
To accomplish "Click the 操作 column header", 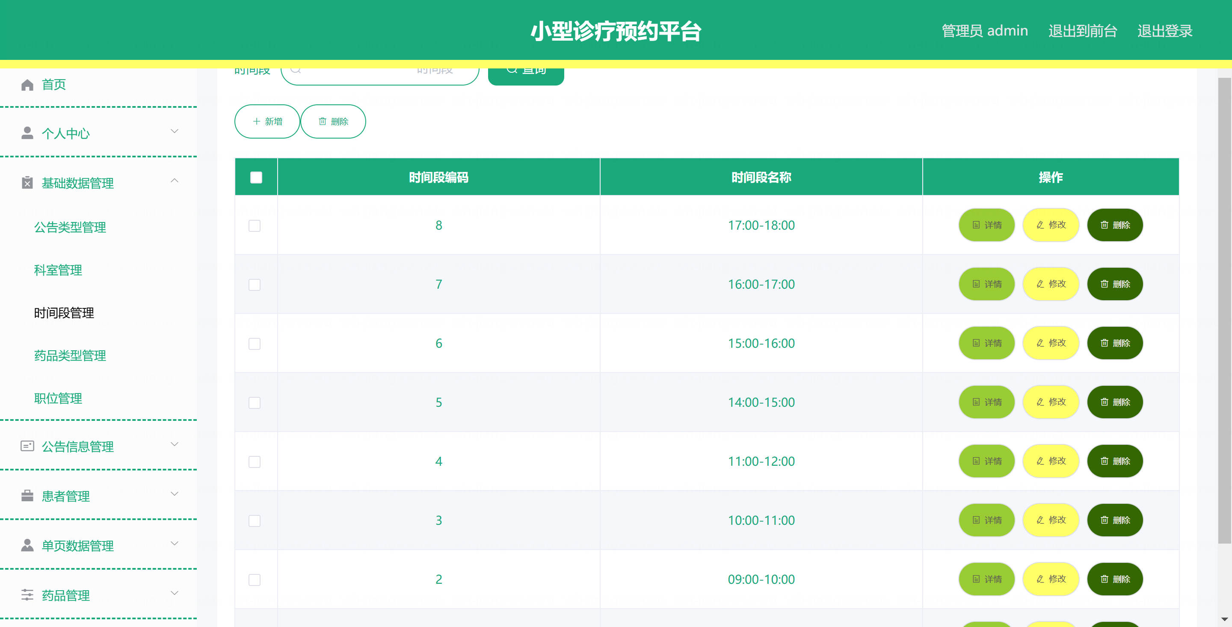I will (1050, 177).
